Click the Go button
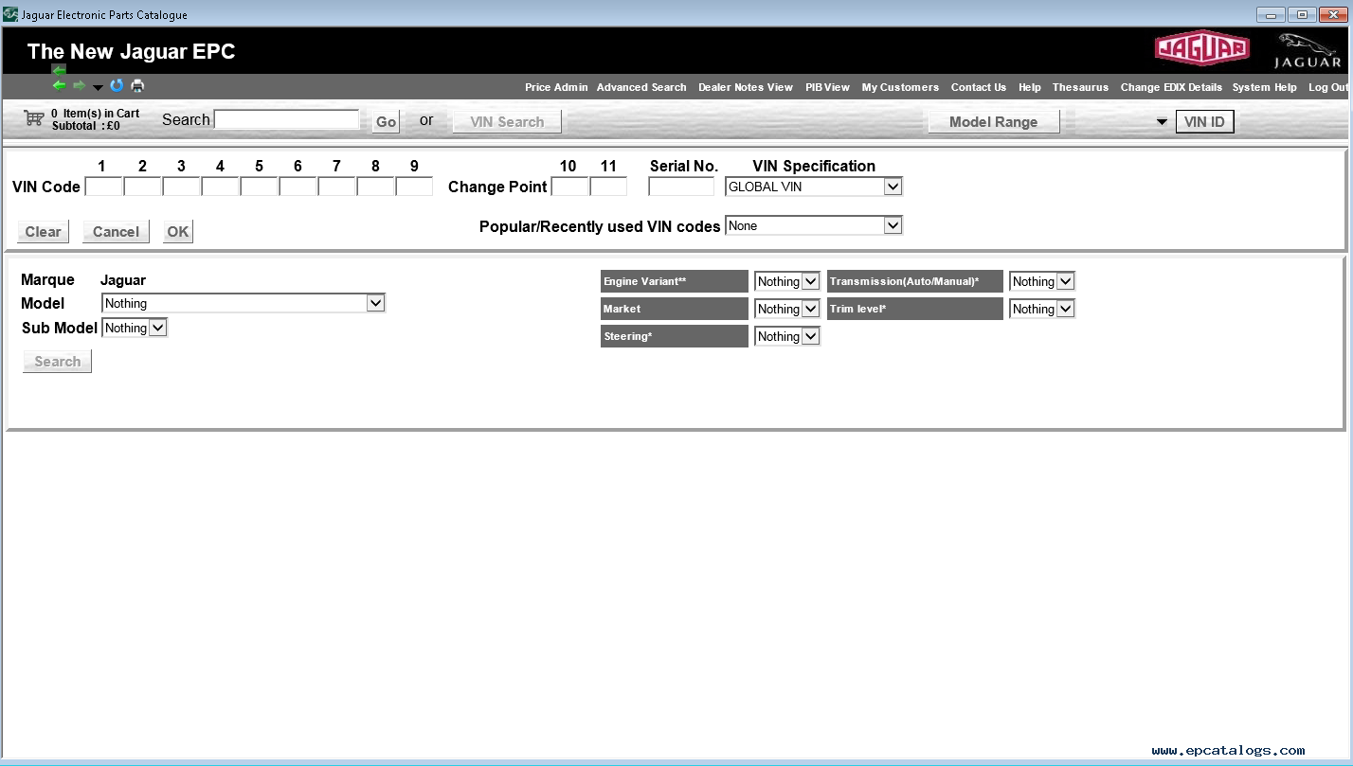The image size is (1353, 766). (386, 122)
